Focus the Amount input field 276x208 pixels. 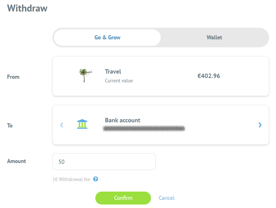coord(104,162)
